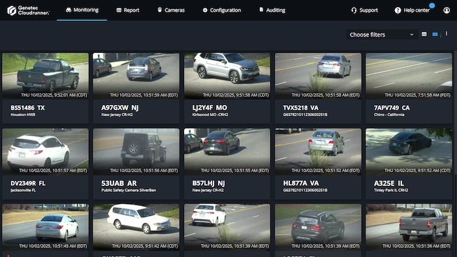This screenshot has height=257, width=457.
Task: Open the Help center
Action: click(412, 10)
